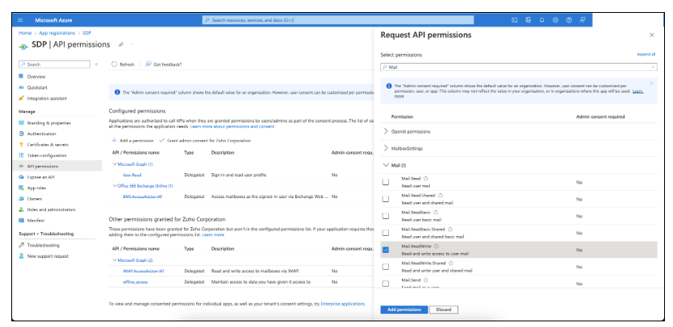Click the help question mark icon
The width and height of the screenshot is (673, 327).
569,19
